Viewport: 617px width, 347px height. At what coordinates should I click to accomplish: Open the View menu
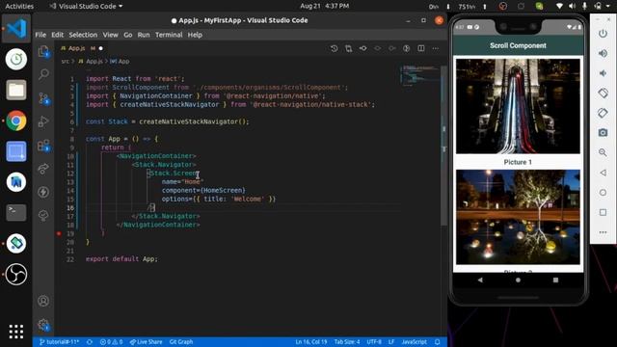[x=111, y=35]
